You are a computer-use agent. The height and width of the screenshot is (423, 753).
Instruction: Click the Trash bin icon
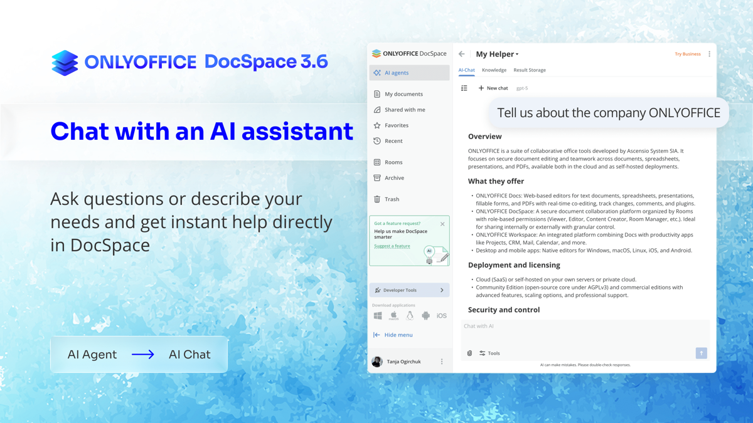[377, 199]
